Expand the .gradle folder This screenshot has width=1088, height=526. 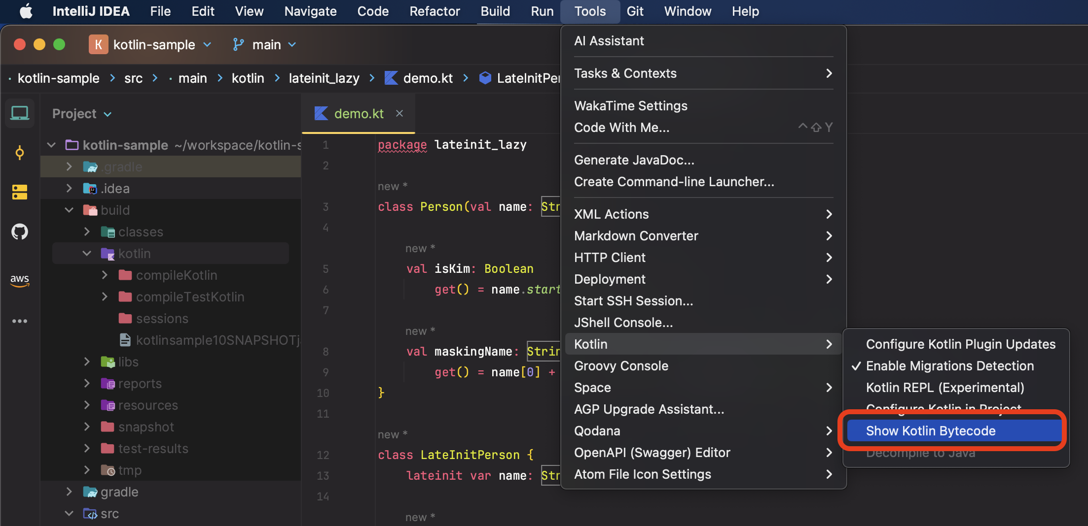tap(69, 166)
